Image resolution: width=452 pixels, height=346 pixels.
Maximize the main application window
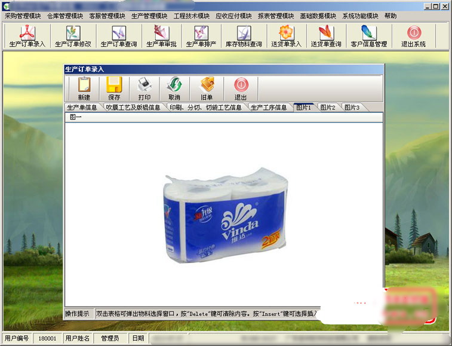pos(436,6)
